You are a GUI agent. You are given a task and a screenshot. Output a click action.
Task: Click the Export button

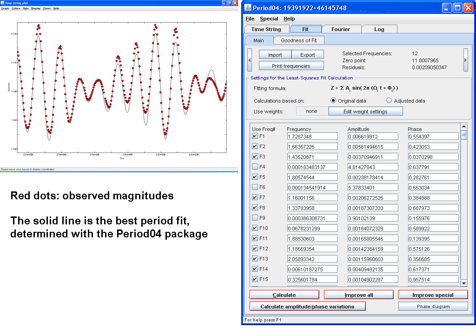pos(308,55)
